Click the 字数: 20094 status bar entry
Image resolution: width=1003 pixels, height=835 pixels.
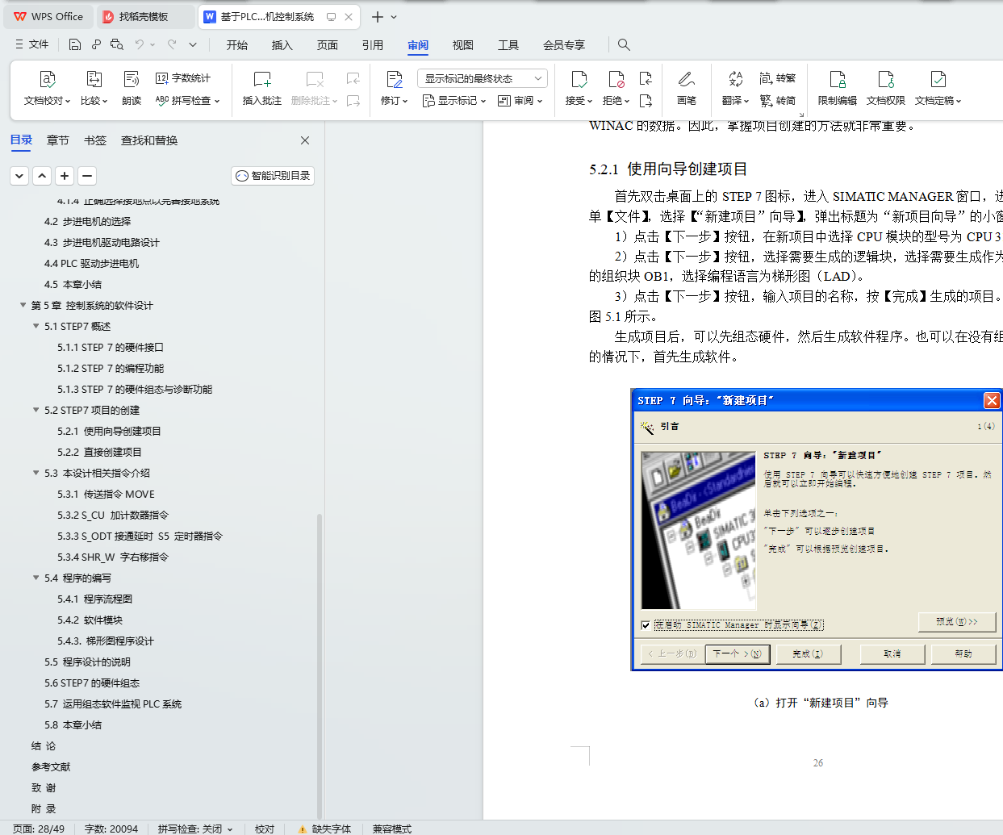[x=111, y=829]
